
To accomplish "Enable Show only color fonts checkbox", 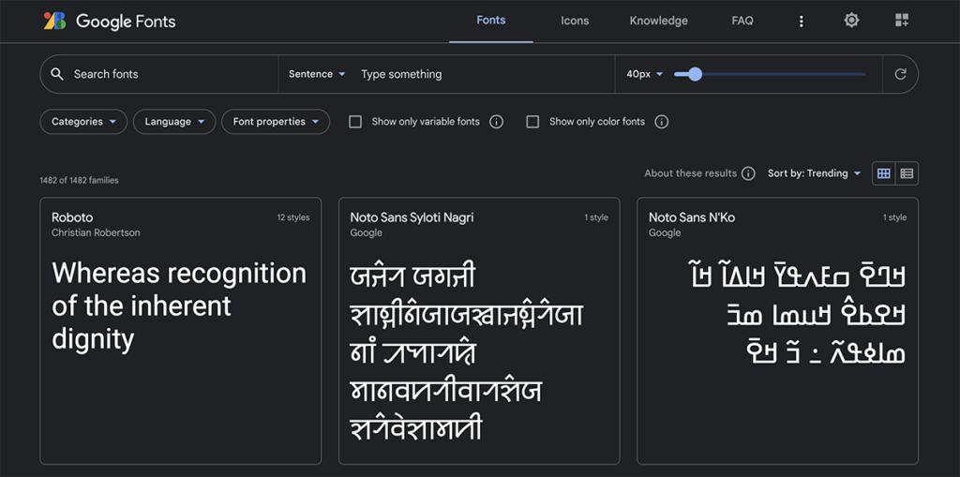I will [x=532, y=122].
